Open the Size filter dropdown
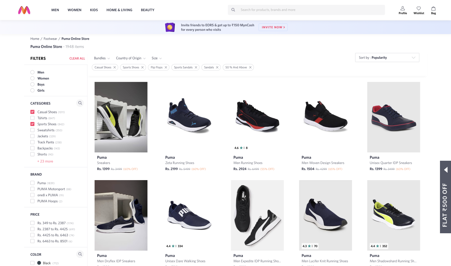The height and width of the screenshot is (266, 451). pyautogui.click(x=157, y=58)
